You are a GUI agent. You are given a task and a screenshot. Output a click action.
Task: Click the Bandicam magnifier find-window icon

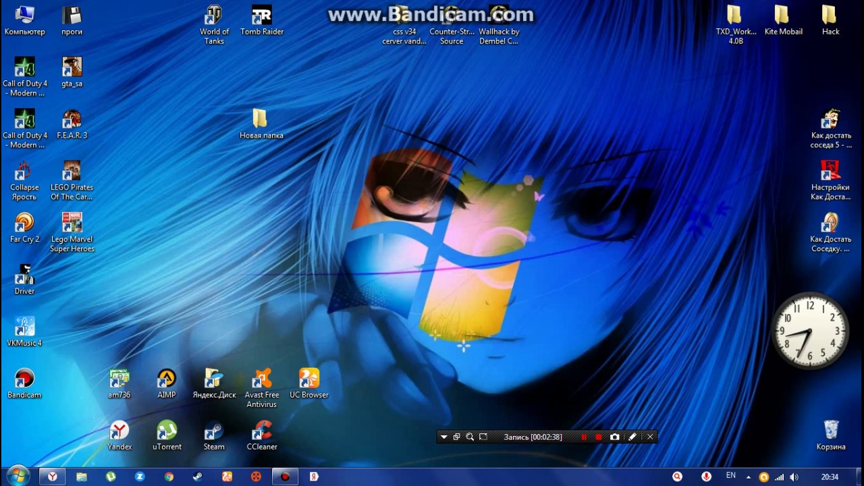[470, 437]
